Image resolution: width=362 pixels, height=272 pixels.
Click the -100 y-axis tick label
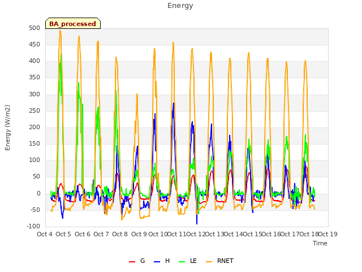click(33, 227)
